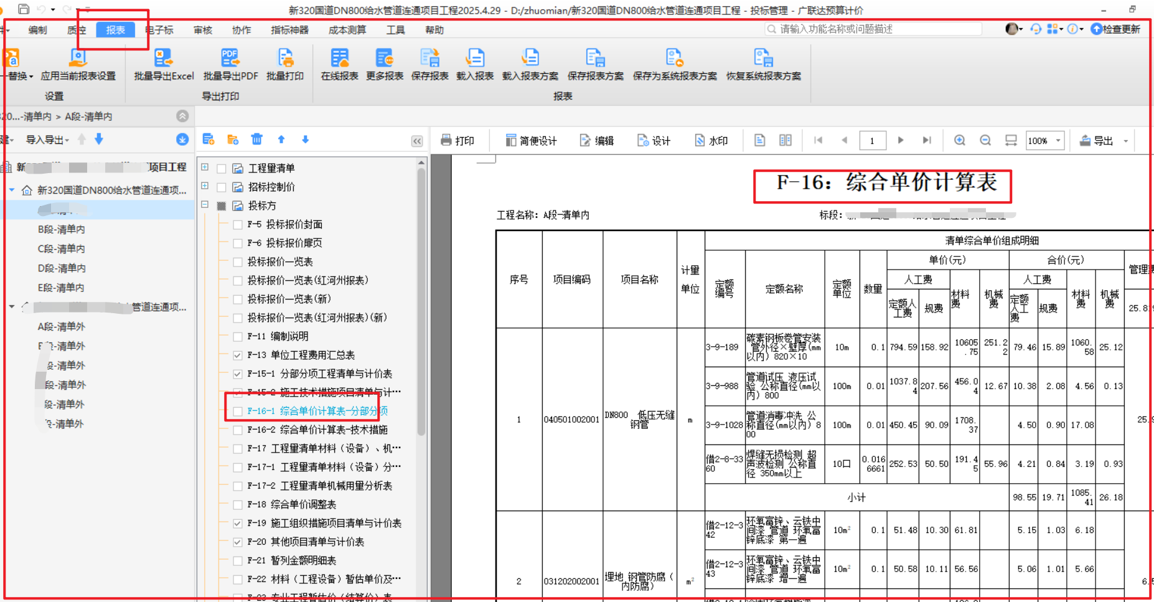The height and width of the screenshot is (602, 1154).
Task: Go to first page of preview
Action: click(x=818, y=141)
